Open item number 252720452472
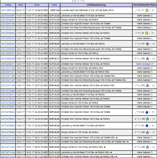Image resolution: width=157 pixels, height=158 pixels. pos(8,28)
